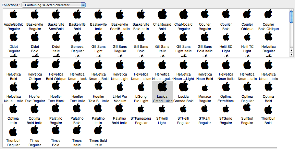Select the Times Italic glyph

[77, 130]
